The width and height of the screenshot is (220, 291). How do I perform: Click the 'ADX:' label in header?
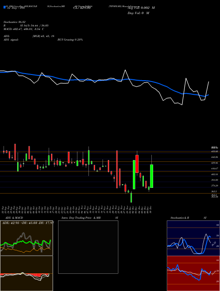(x=7, y=36)
